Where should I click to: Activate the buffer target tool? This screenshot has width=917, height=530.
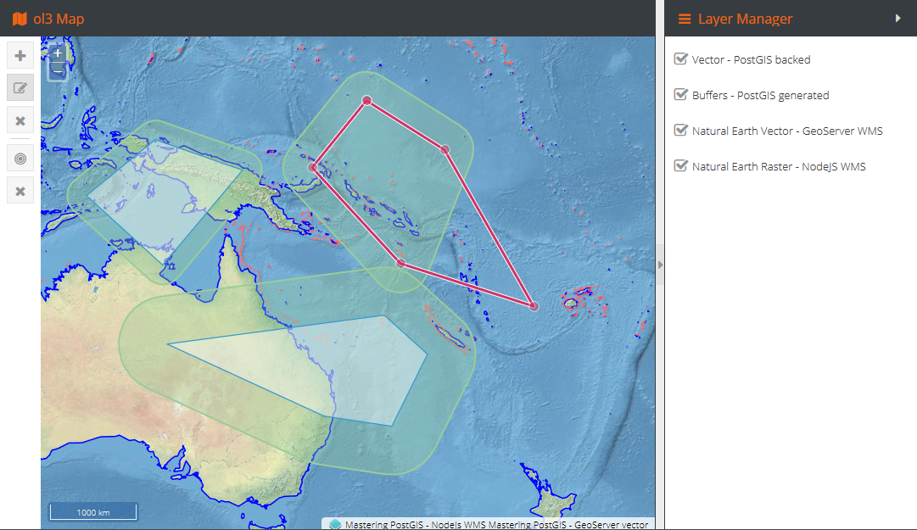pos(20,158)
